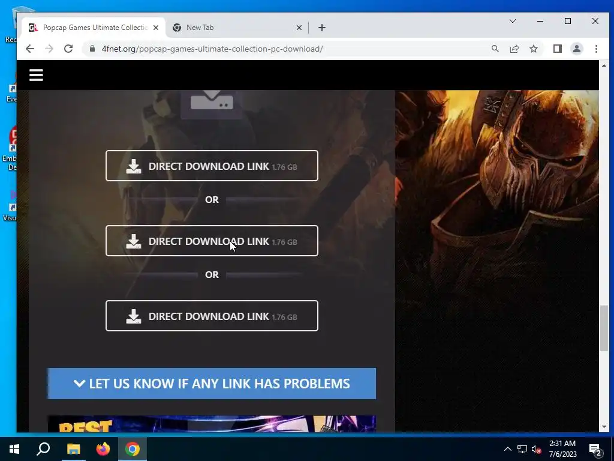This screenshot has width=614, height=461.
Task: Click the second Direct Download Link button
Action: coord(212,241)
